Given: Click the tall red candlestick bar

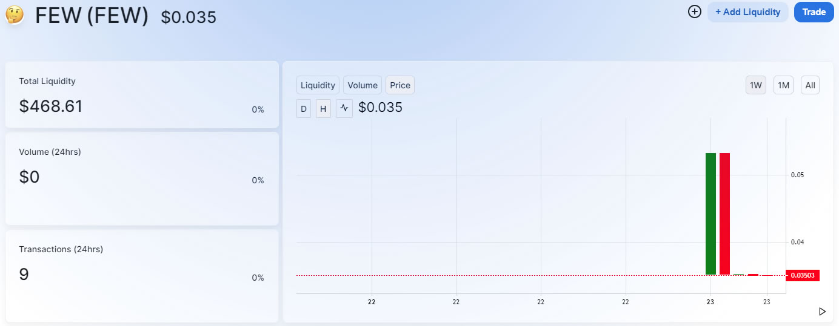Looking at the screenshot, I should tap(724, 214).
